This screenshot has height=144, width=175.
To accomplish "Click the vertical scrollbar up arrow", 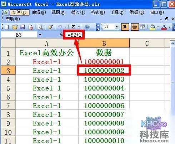I will pos(172,43).
